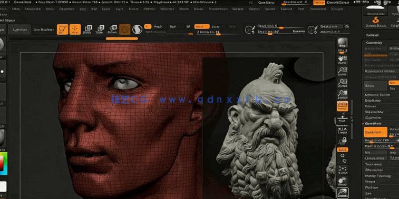Pick a color from the gradient color picker
The image size is (399, 199).
[x=3, y=164]
